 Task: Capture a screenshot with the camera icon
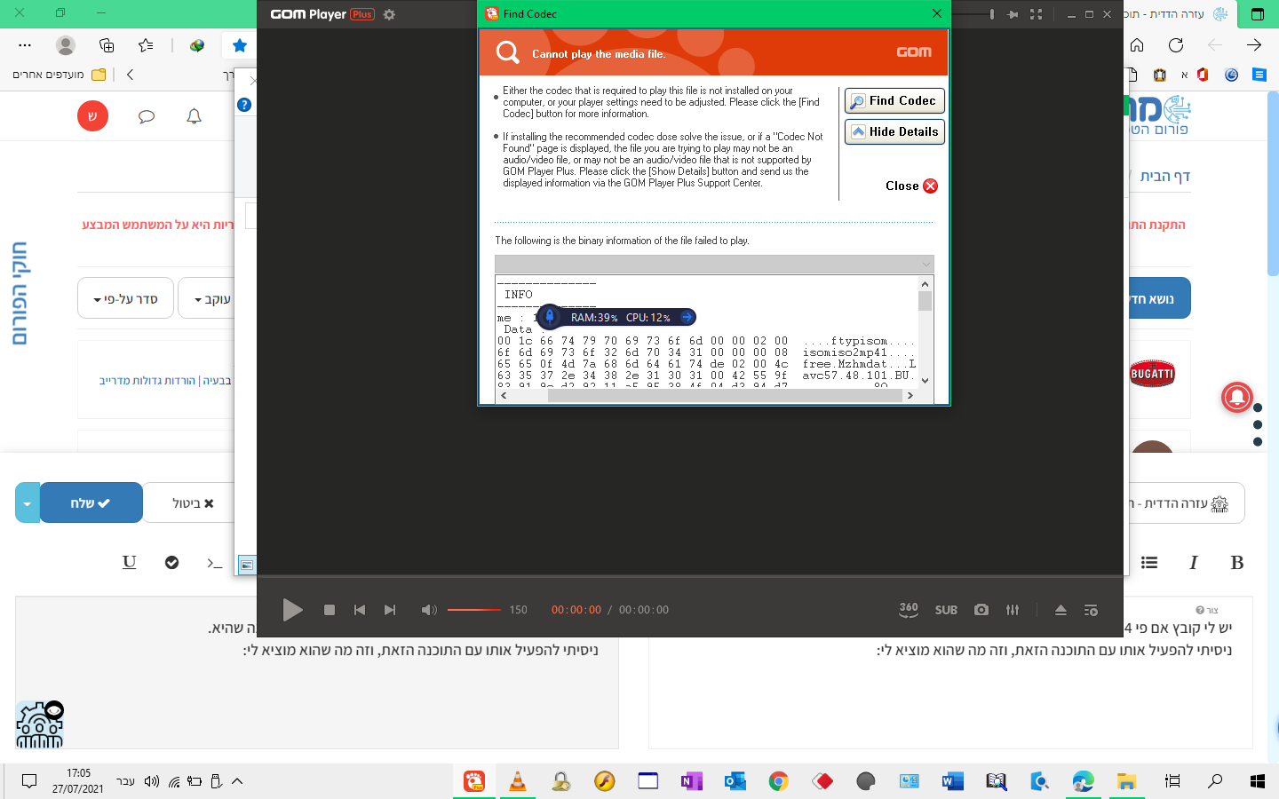tap(981, 610)
